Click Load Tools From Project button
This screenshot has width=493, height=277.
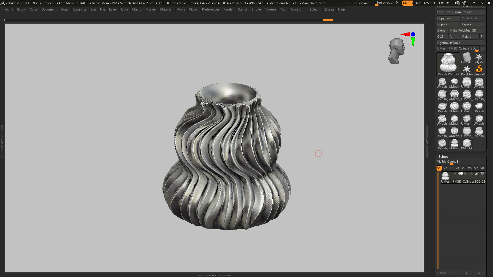(x=461, y=12)
